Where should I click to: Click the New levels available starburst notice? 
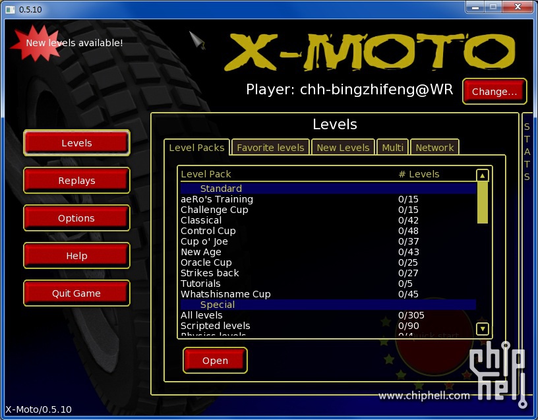click(x=67, y=43)
